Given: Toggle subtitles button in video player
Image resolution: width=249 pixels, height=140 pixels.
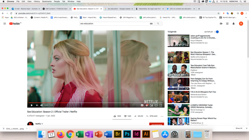Looking at the screenshot, I should (x=142, y=105).
